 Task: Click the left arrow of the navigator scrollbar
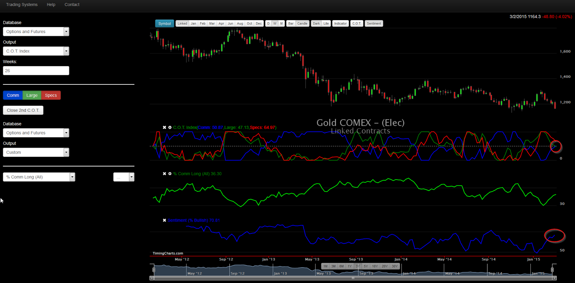(x=152, y=278)
